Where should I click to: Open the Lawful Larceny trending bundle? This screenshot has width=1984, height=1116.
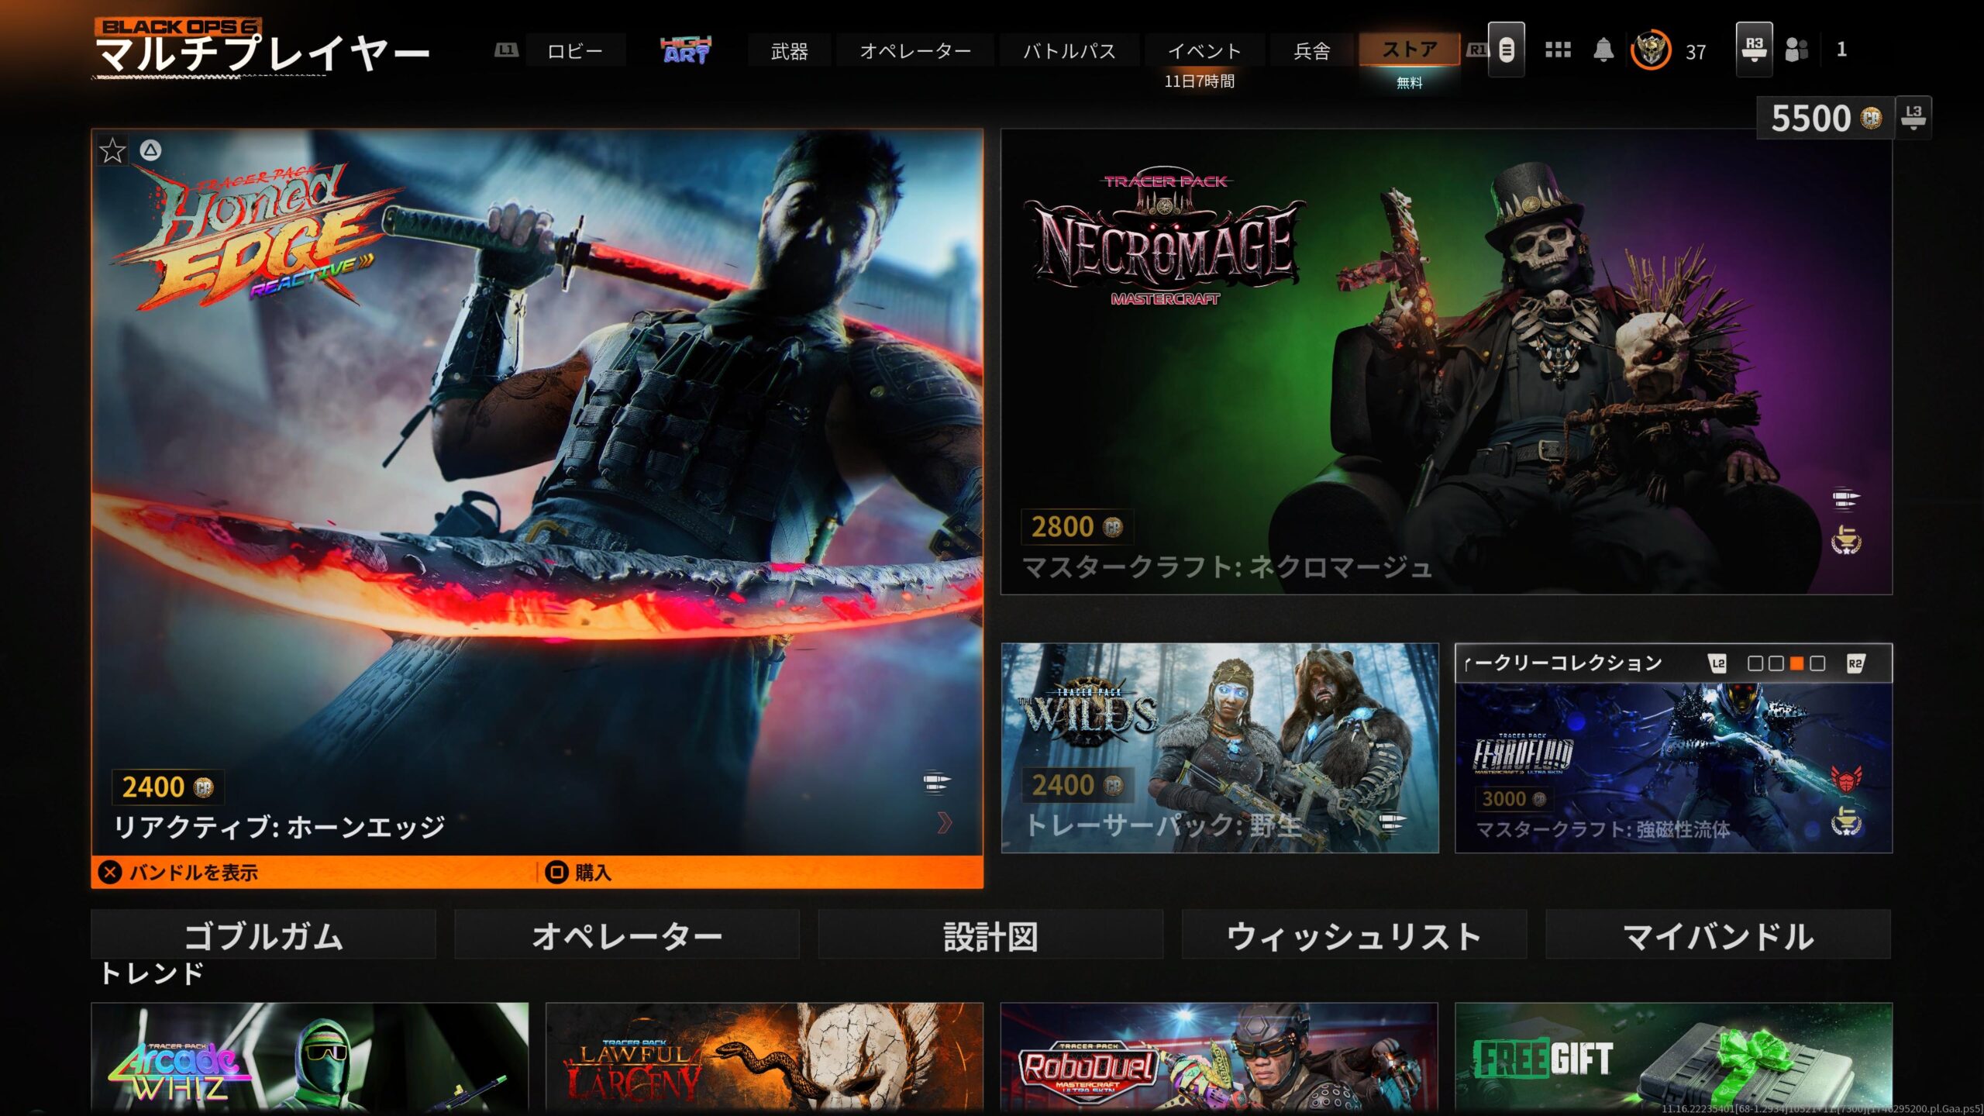tap(764, 1058)
